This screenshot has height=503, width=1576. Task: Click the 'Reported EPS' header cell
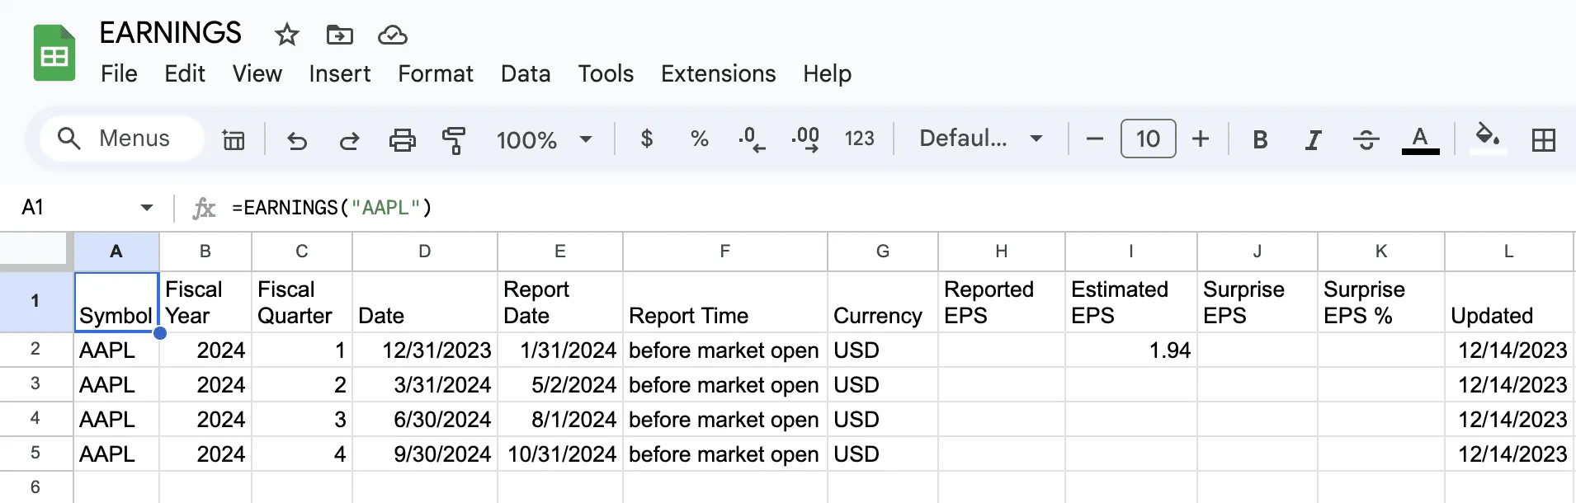click(1001, 302)
